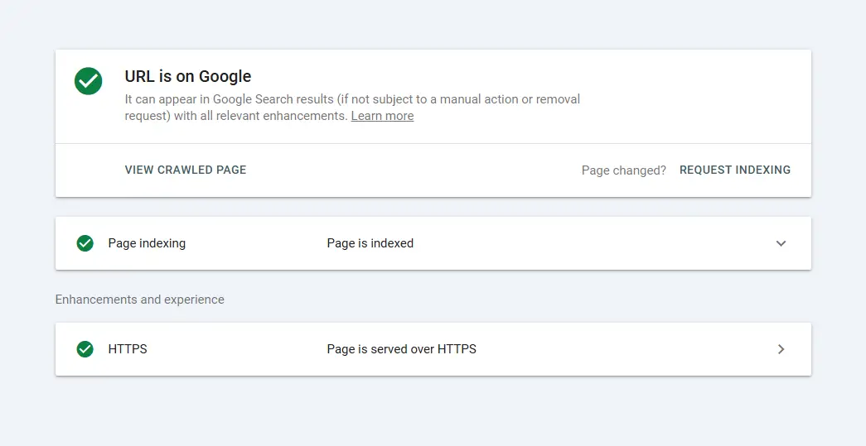The width and height of the screenshot is (866, 446).
Task: Click the green check icon for Page indexing
Action: coord(85,243)
